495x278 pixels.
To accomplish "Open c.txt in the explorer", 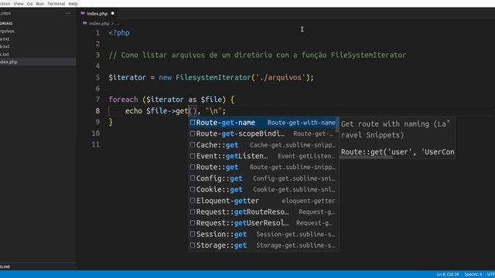I will pyautogui.click(x=5, y=54).
